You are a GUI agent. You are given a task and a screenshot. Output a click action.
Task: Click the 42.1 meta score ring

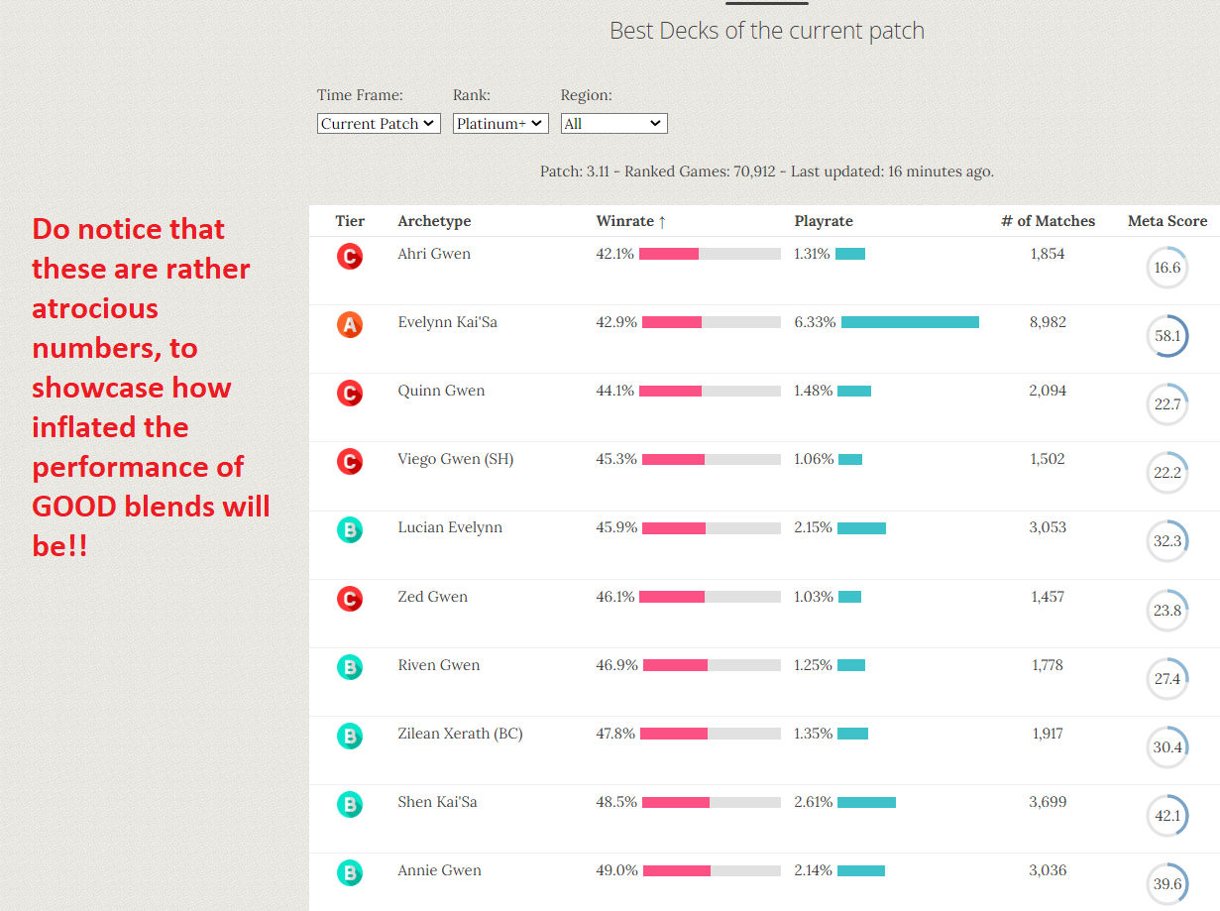pyautogui.click(x=1167, y=816)
